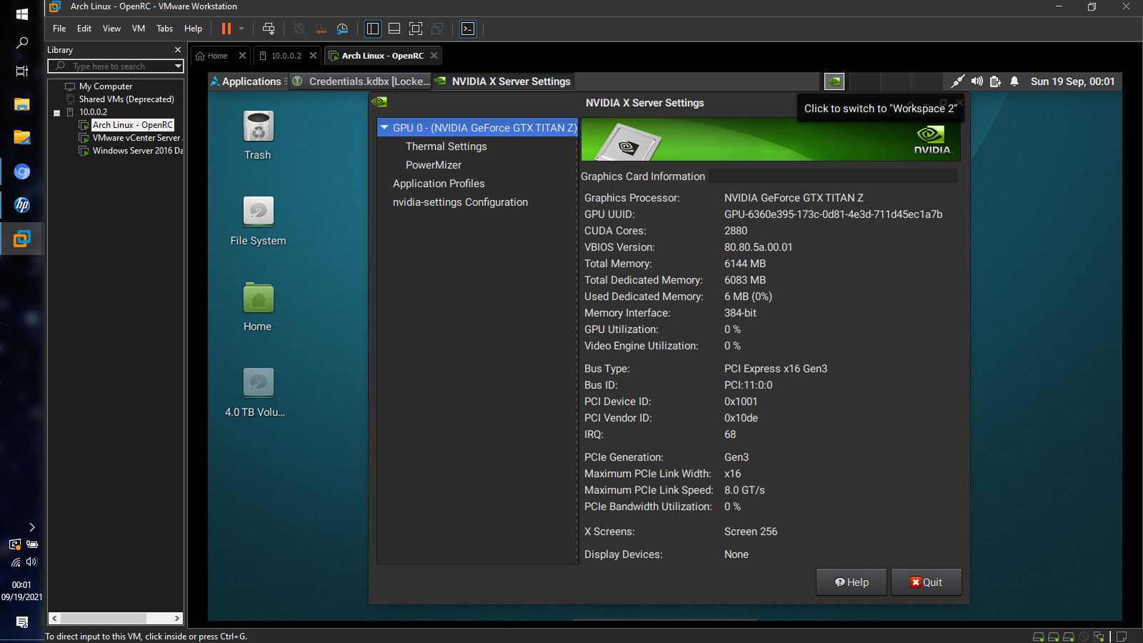Click NVIDIA X Server Settings taskbar button
Viewport: 1143px width, 643px height.
click(504, 81)
